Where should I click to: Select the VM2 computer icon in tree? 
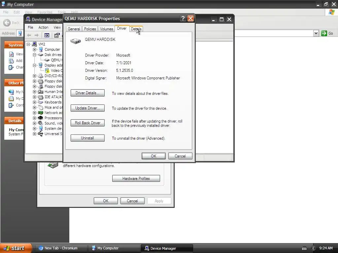click(x=34, y=44)
